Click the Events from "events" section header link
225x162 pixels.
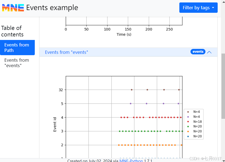coord(67,52)
